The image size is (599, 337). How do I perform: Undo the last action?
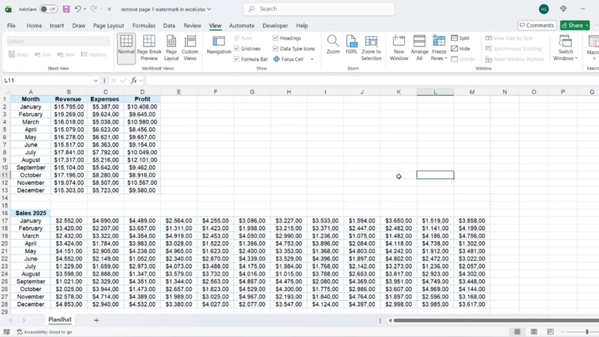(x=78, y=9)
